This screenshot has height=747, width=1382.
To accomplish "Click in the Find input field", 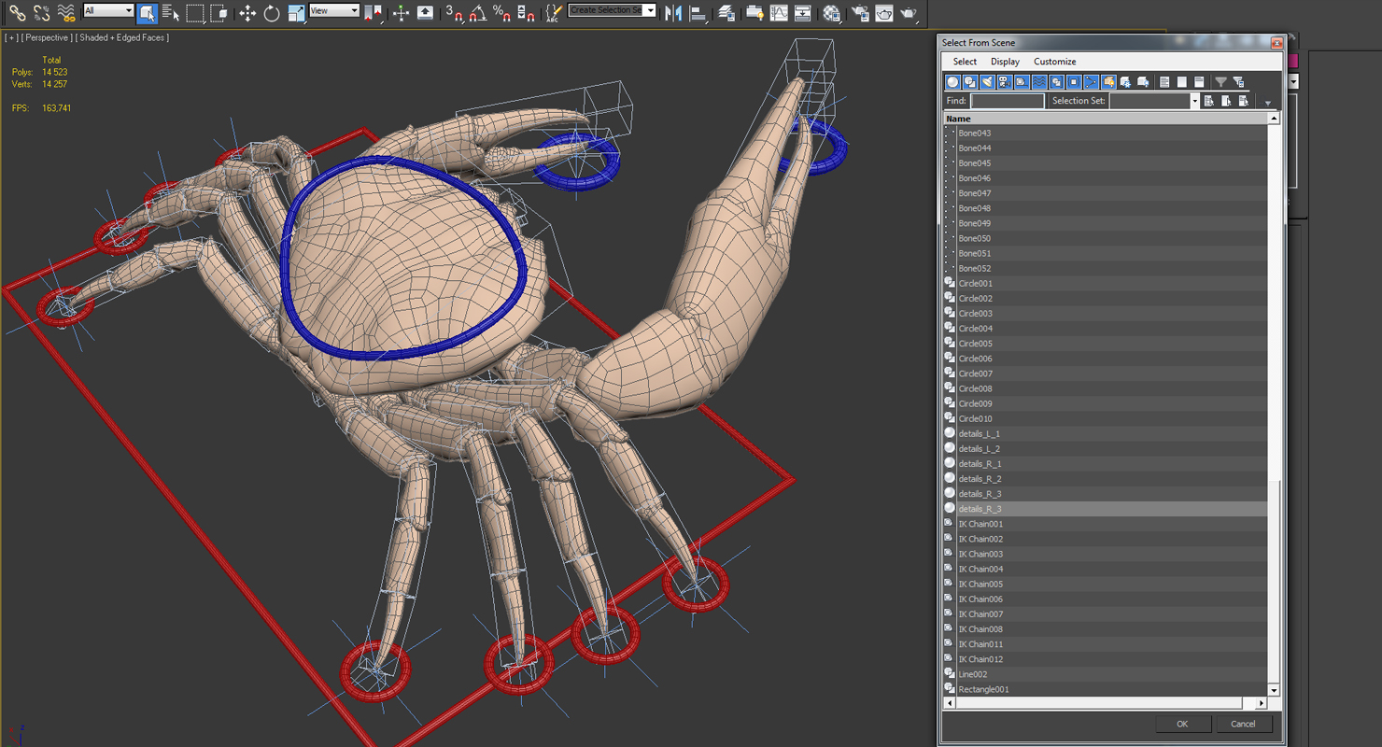I will 1008,101.
